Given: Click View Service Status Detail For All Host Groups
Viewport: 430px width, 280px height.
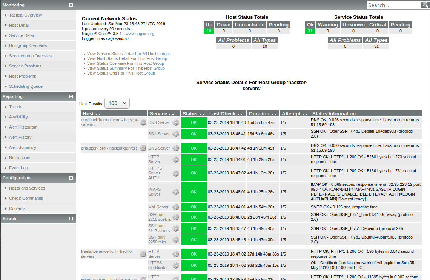Looking at the screenshot, I should coord(129,54).
